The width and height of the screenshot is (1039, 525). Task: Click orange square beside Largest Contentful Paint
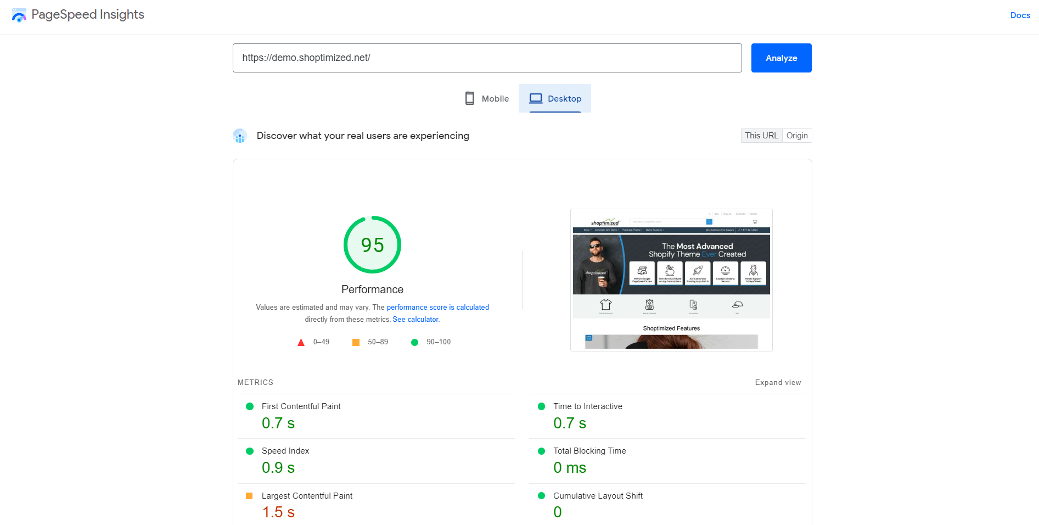[x=249, y=496]
